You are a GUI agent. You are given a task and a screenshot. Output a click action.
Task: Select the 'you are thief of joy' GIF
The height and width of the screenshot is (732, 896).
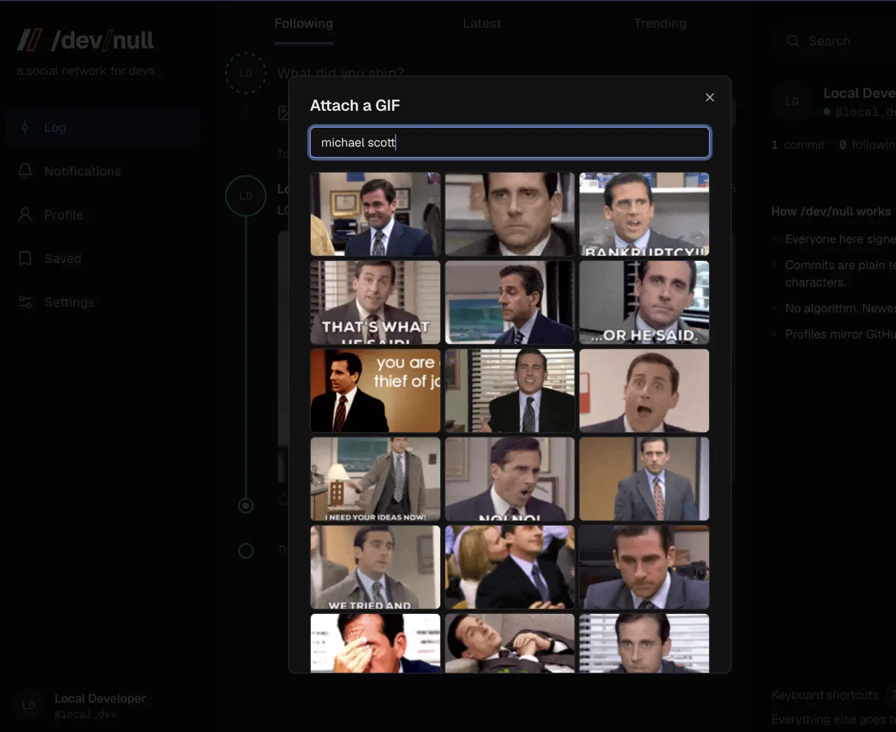(375, 391)
